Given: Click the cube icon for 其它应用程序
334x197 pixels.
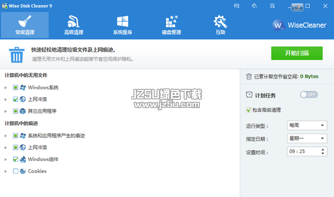Looking at the screenshot, I should coord(23,111).
